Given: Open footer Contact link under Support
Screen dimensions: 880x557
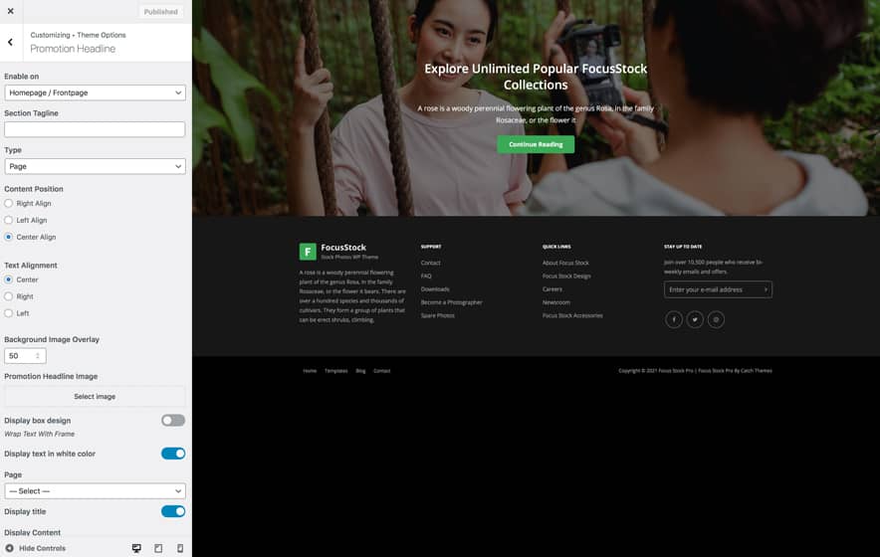Looking at the screenshot, I should [x=430, y=263].
